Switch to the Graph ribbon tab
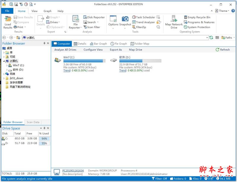The width and height of the screenshot is (237, 182). pyautogui.click(x=47, y=11)
